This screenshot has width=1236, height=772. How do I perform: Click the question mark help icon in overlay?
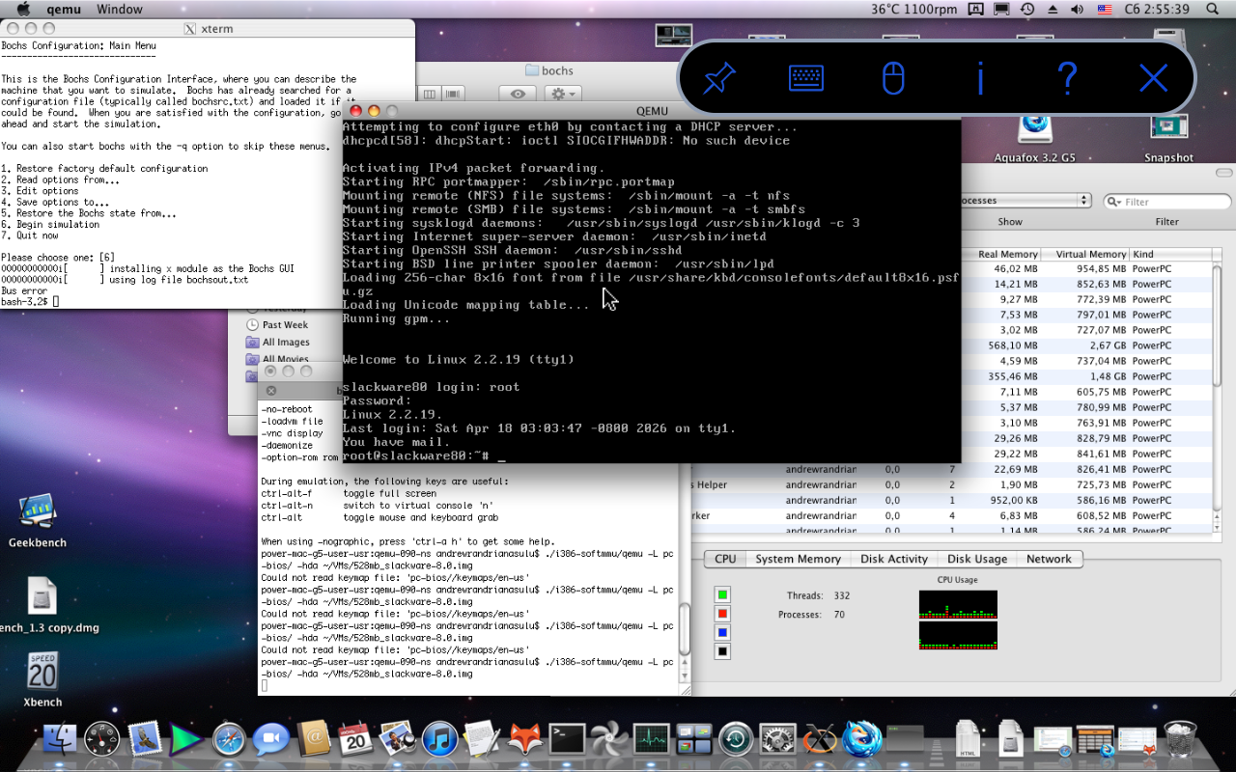(x=1067, y=78)
